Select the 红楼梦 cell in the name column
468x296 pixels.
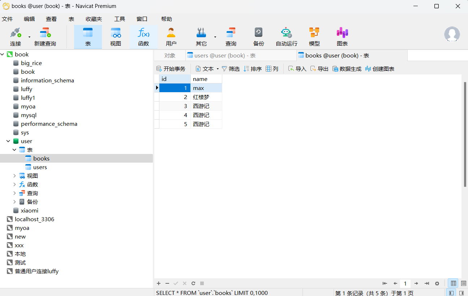[206, 97]
